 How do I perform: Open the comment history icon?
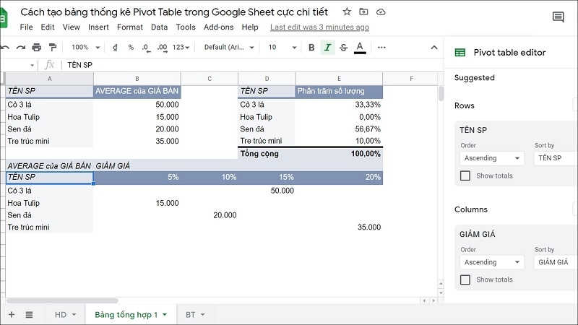[x=558, y=17]
